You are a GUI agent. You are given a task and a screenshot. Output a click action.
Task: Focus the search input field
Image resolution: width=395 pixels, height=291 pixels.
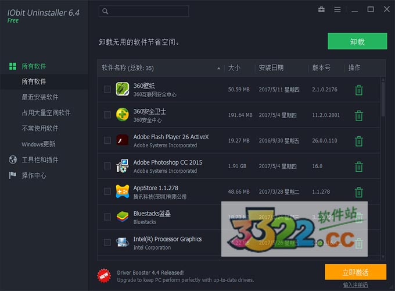pyautogui.click(x=144, y=12)
